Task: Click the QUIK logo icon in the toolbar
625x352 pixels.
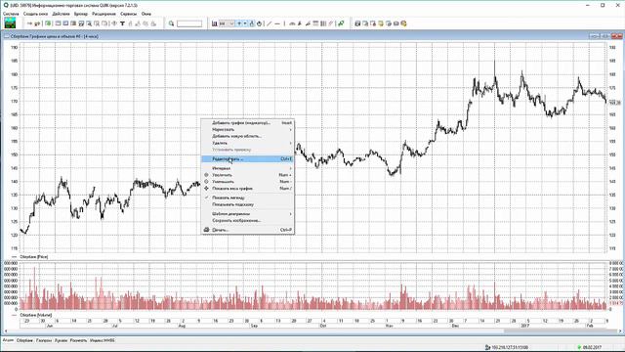Action: (x=10, y=23)
